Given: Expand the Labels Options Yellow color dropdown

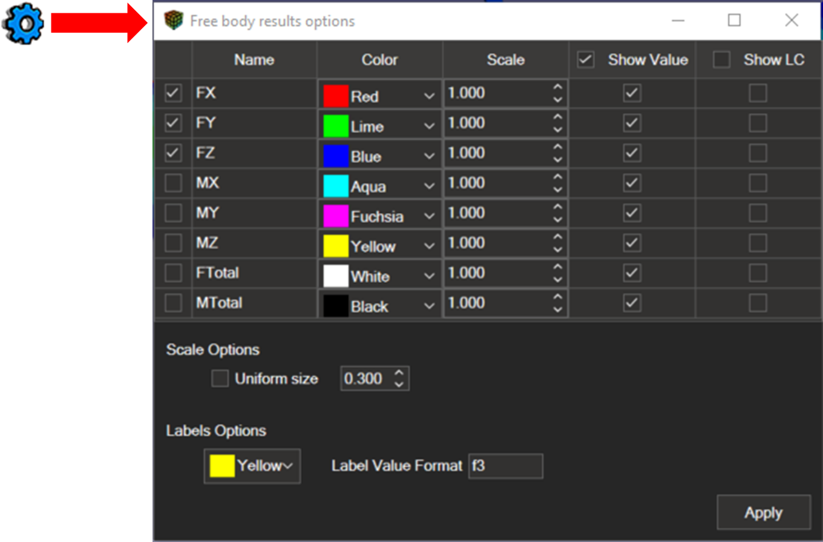Looking at the screenshot, I should [x=252, y=466].
